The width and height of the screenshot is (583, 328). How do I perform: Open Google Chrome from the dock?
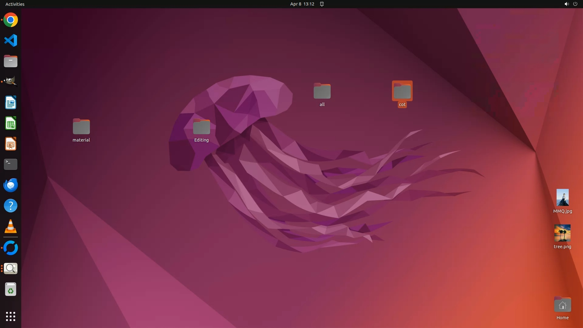[x=11, y=20]
